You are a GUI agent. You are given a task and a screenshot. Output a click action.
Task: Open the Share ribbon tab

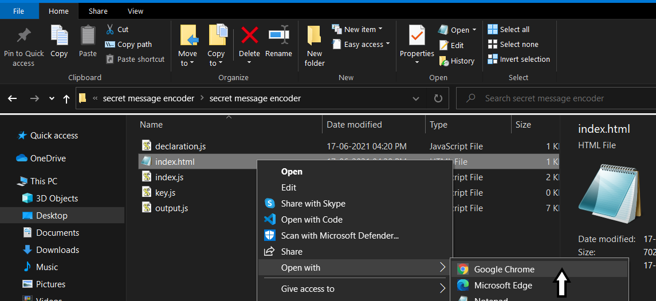click(x=98, y=11)
